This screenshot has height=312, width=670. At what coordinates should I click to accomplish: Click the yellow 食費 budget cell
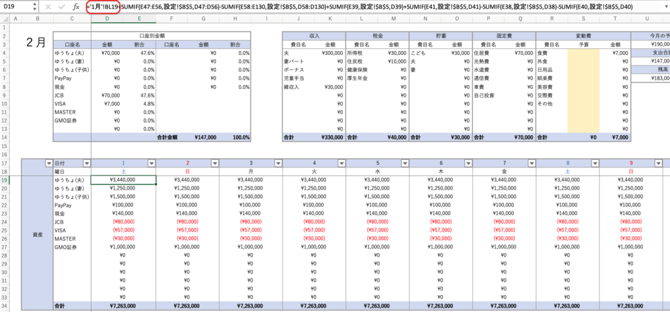584,52
